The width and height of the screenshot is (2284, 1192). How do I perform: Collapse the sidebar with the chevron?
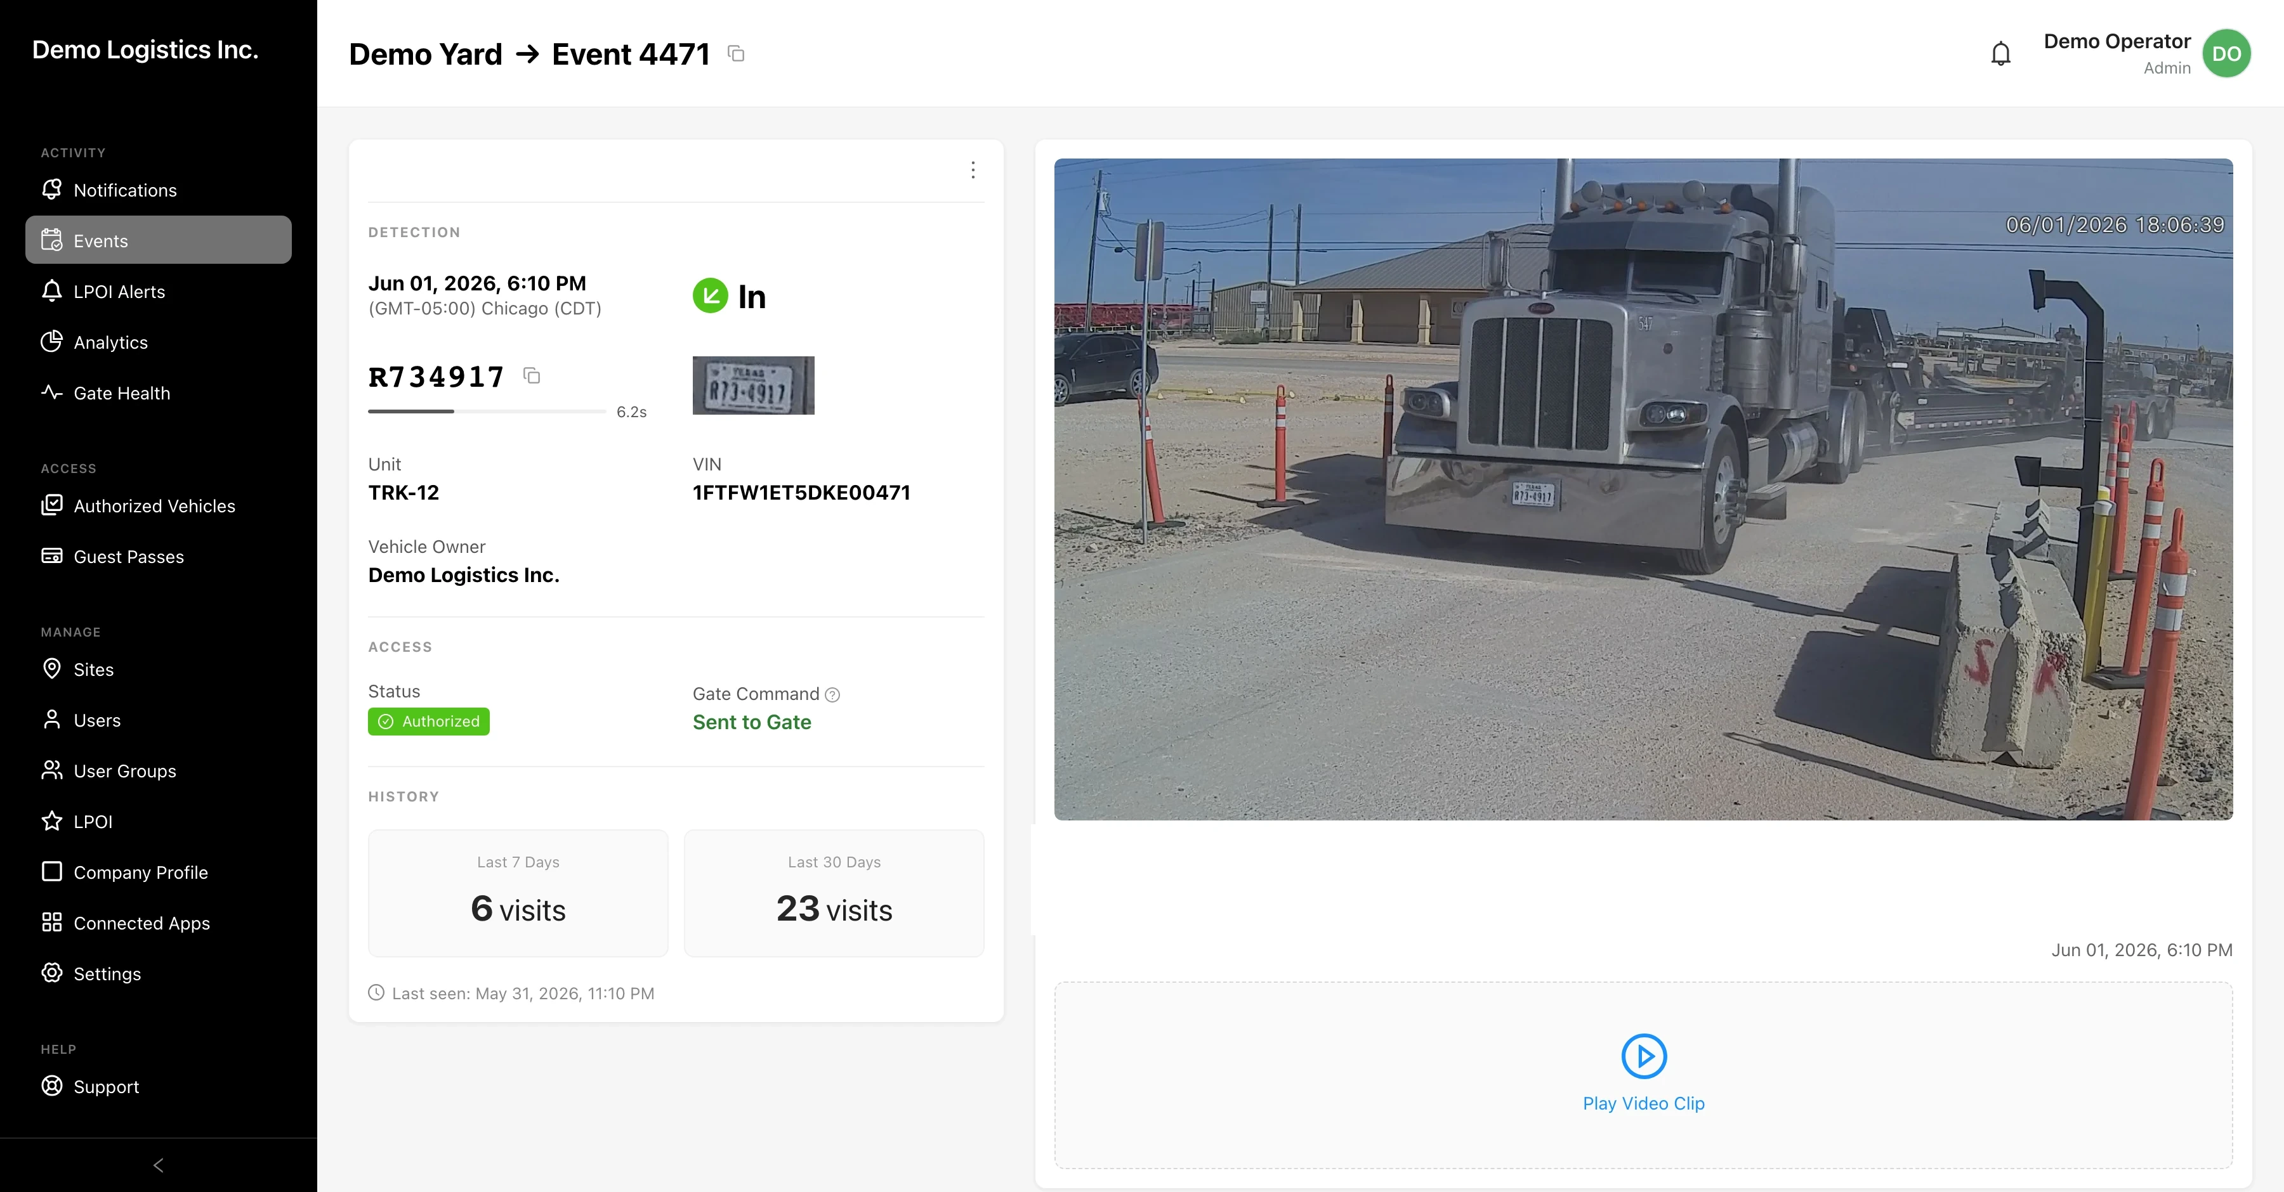point(159,1165)
